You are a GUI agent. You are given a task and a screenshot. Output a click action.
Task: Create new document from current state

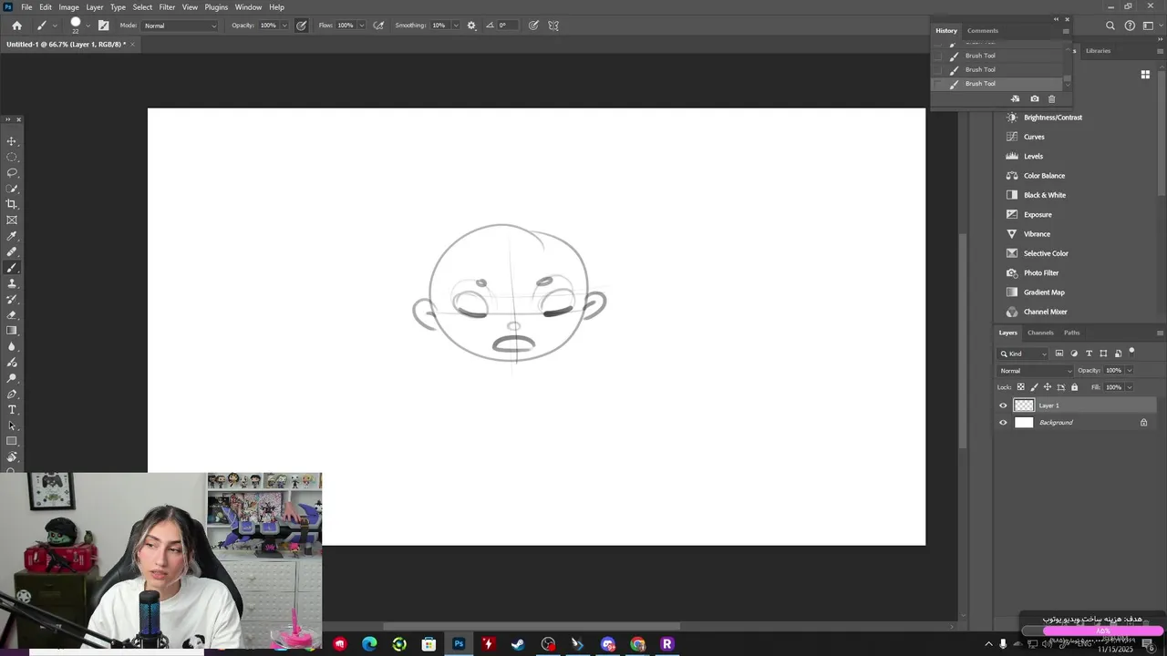pyautogui.click(x=1016, y=98)
